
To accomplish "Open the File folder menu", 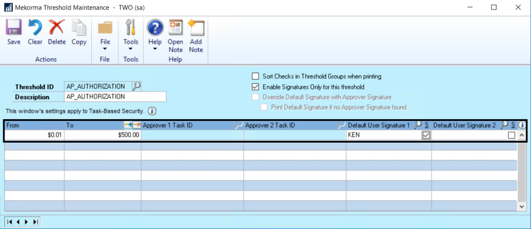I will click(x=105, y=35).
